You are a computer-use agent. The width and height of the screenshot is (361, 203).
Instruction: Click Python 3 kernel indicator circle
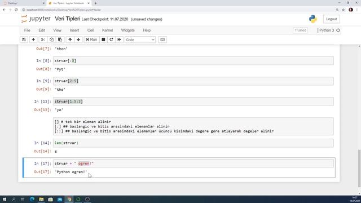coord(338,30)
